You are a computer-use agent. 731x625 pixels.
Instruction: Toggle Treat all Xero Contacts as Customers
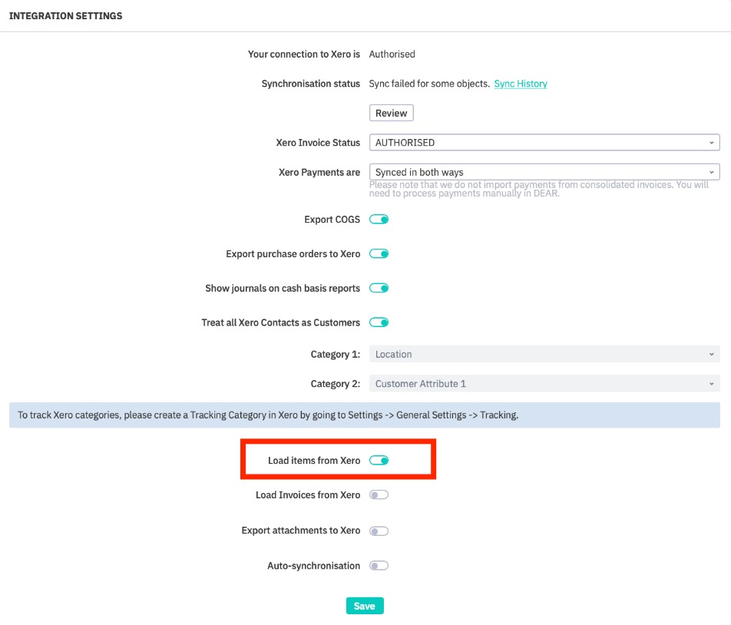click(x=379, y=322)
